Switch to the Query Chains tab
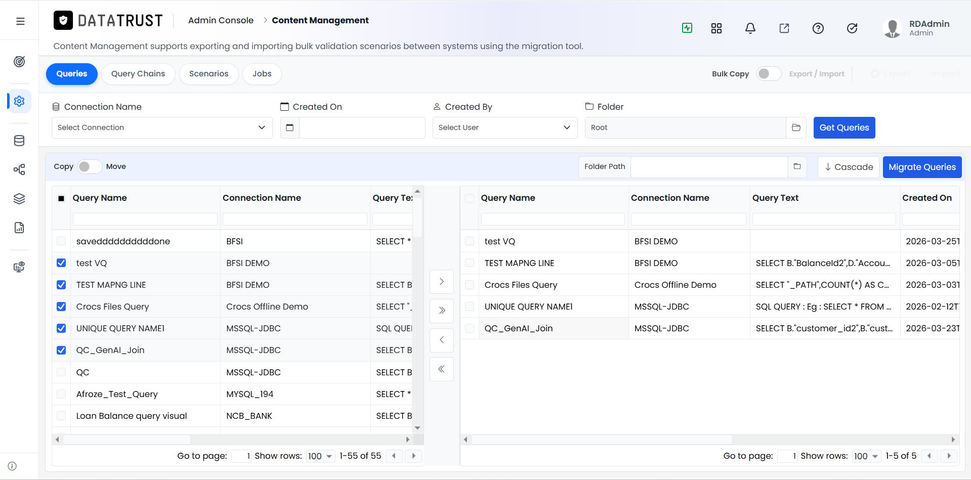 (x=138, y=74)
